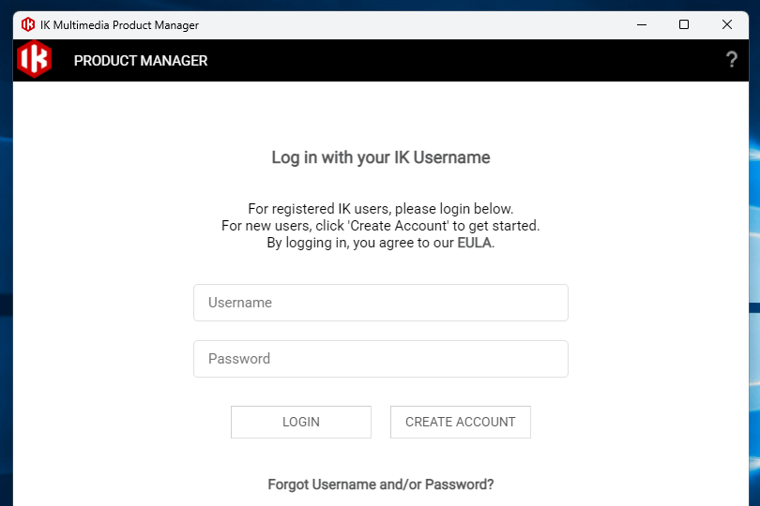This screenshot has width=760, height=506.
Task: Open the EULA link
Action: [474, 243]
